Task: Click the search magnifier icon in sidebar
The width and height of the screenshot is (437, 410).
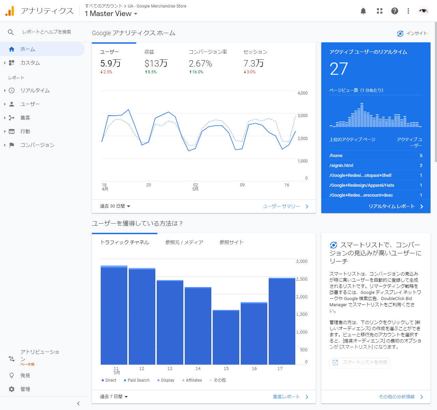Action: pos(11,32)
